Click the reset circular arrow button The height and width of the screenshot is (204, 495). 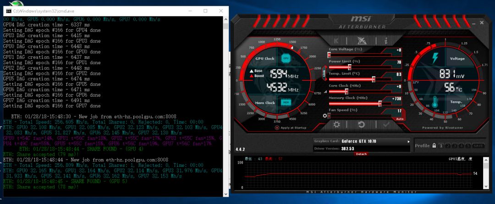tap(362, 124)
